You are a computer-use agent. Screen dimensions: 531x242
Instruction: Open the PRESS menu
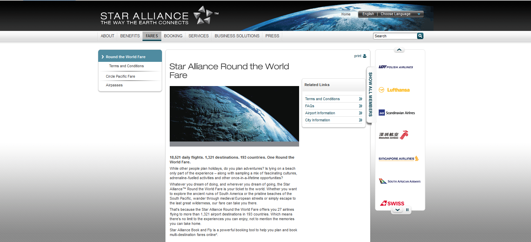point(272,36)
